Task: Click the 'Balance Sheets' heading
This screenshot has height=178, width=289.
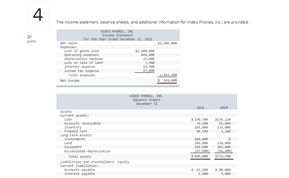Action: tap(147, 100)
